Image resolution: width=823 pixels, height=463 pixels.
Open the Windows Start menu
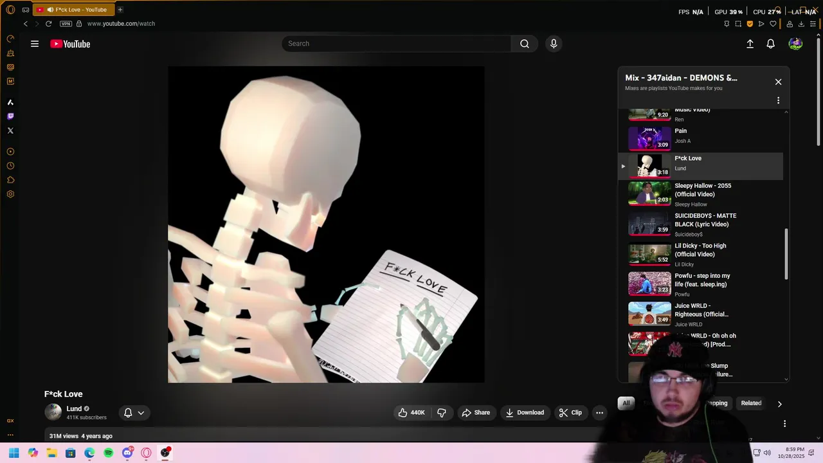[x=14, y=453]
